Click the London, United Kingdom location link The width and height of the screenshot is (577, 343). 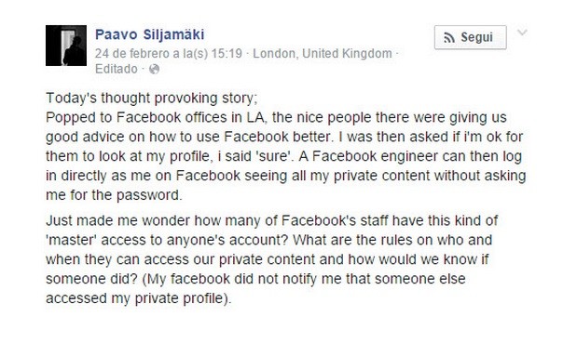click(323, 54)
